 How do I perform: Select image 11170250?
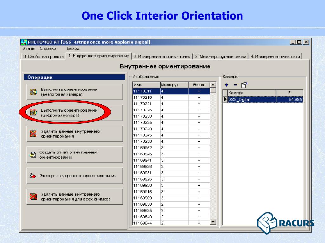pyautogui.click(x=171, y=141)
